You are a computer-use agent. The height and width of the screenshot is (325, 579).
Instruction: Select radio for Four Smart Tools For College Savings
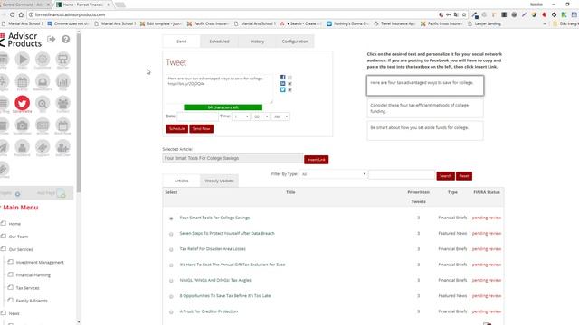coord(171,218)
